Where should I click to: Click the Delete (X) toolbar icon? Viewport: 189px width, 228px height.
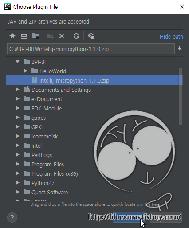[62, 36]
